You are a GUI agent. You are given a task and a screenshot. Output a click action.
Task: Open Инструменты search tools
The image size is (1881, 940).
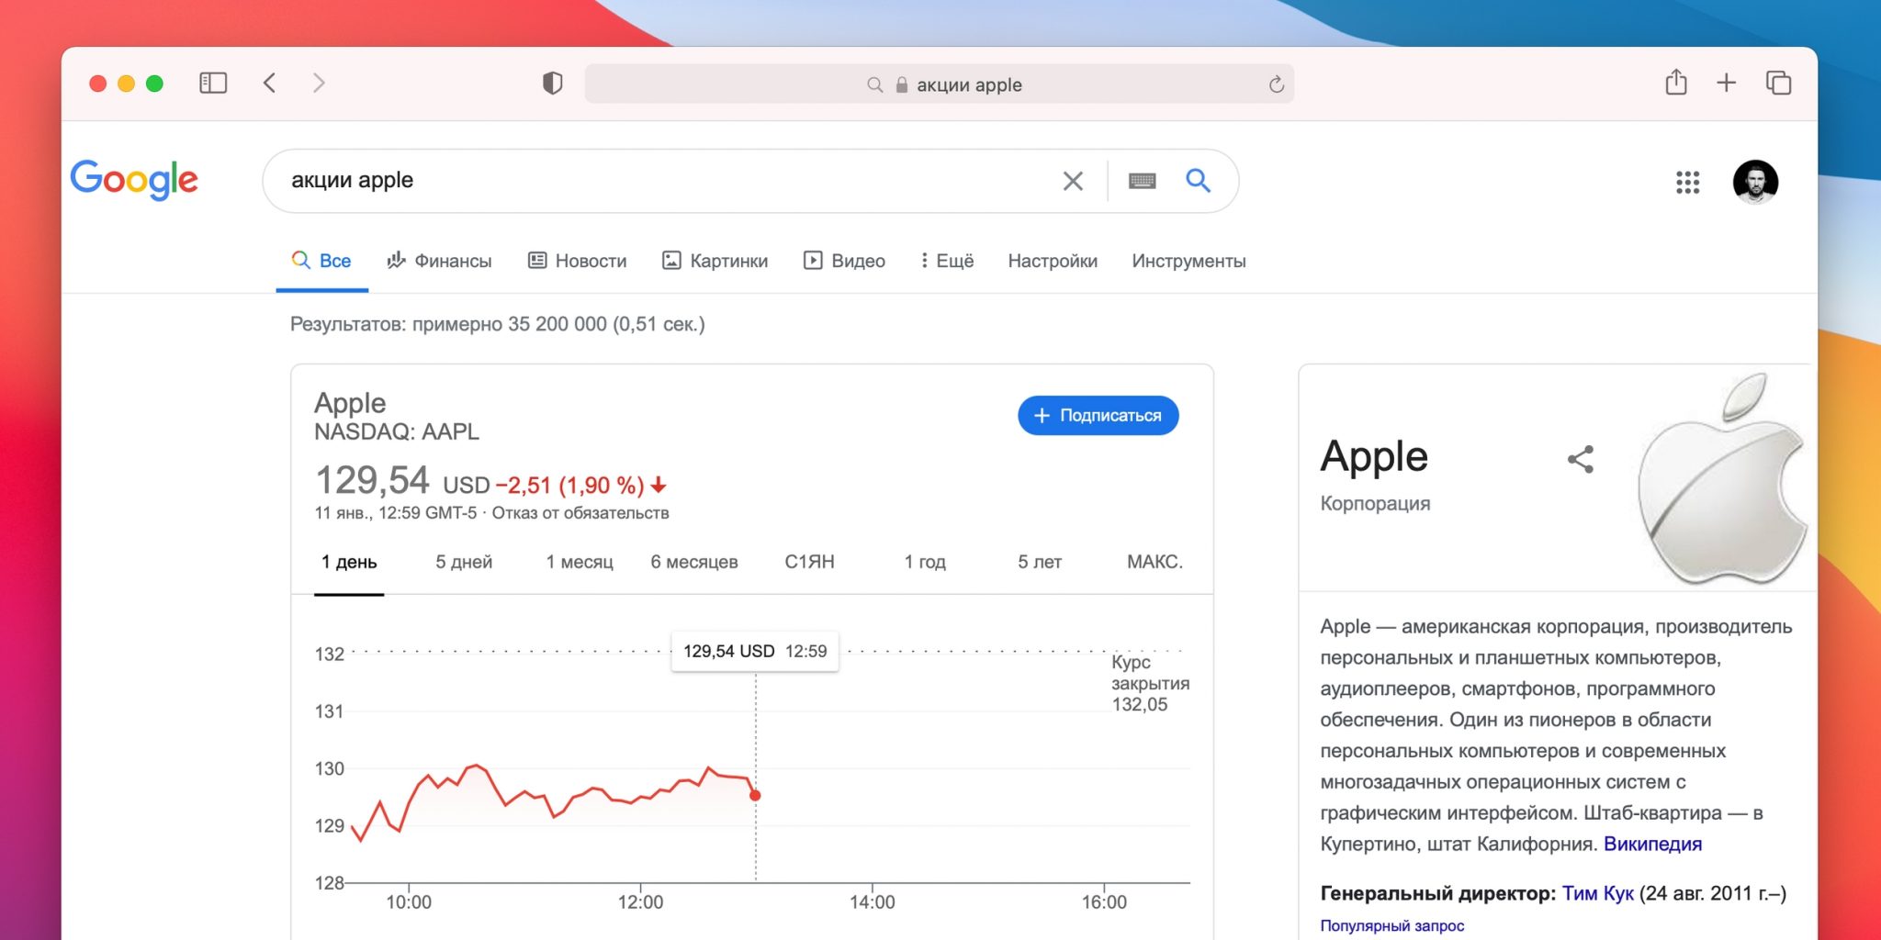coord(1188,261)
